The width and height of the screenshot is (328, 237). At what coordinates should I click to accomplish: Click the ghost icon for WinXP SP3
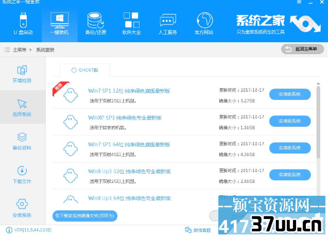click(x=71, y=122)
